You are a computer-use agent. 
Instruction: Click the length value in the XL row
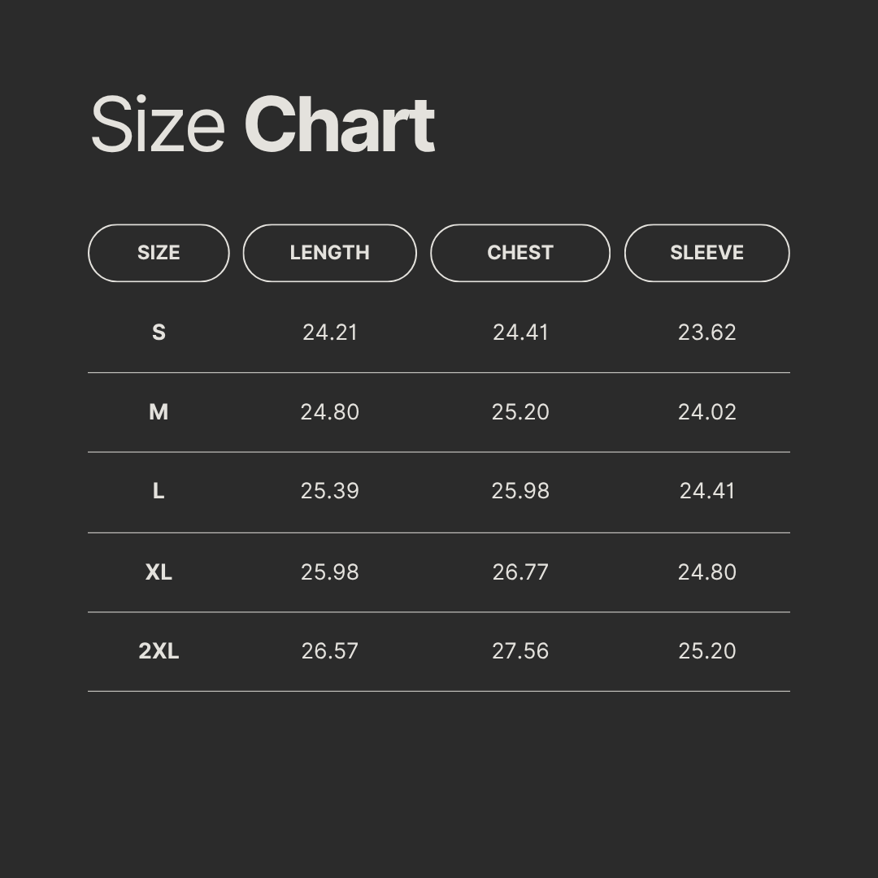(329, 572)
